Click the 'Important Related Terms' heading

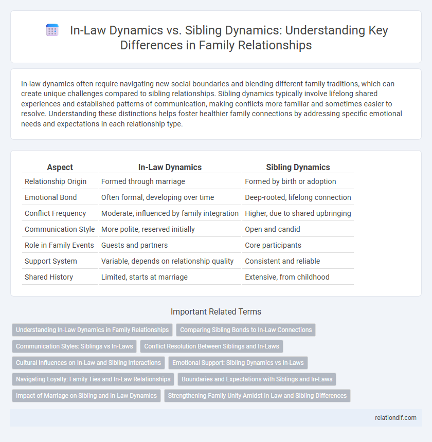coord(215,311)
